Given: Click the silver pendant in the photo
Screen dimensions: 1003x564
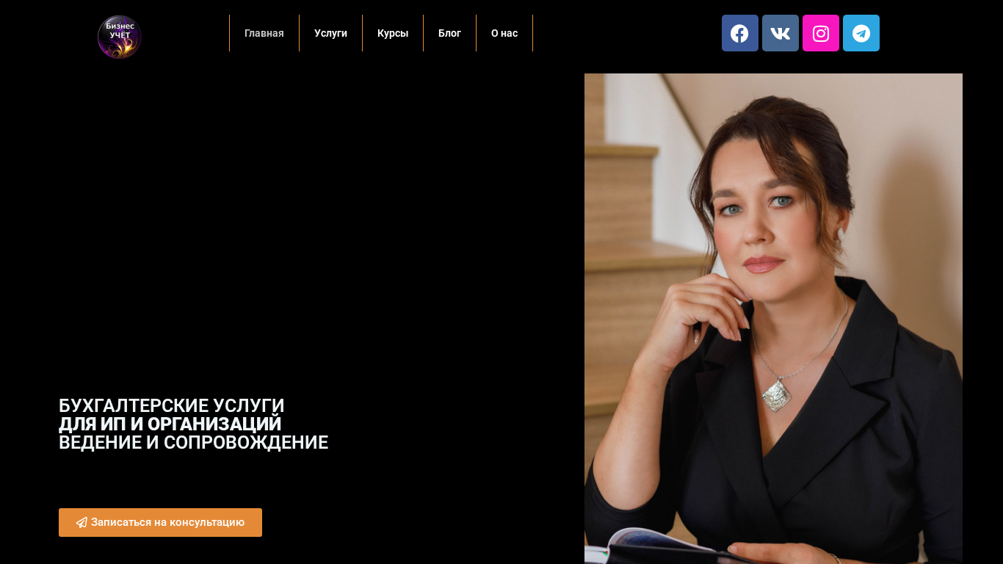Looking at the screenshot, I should pyautogui.click(x=777, y=394).
